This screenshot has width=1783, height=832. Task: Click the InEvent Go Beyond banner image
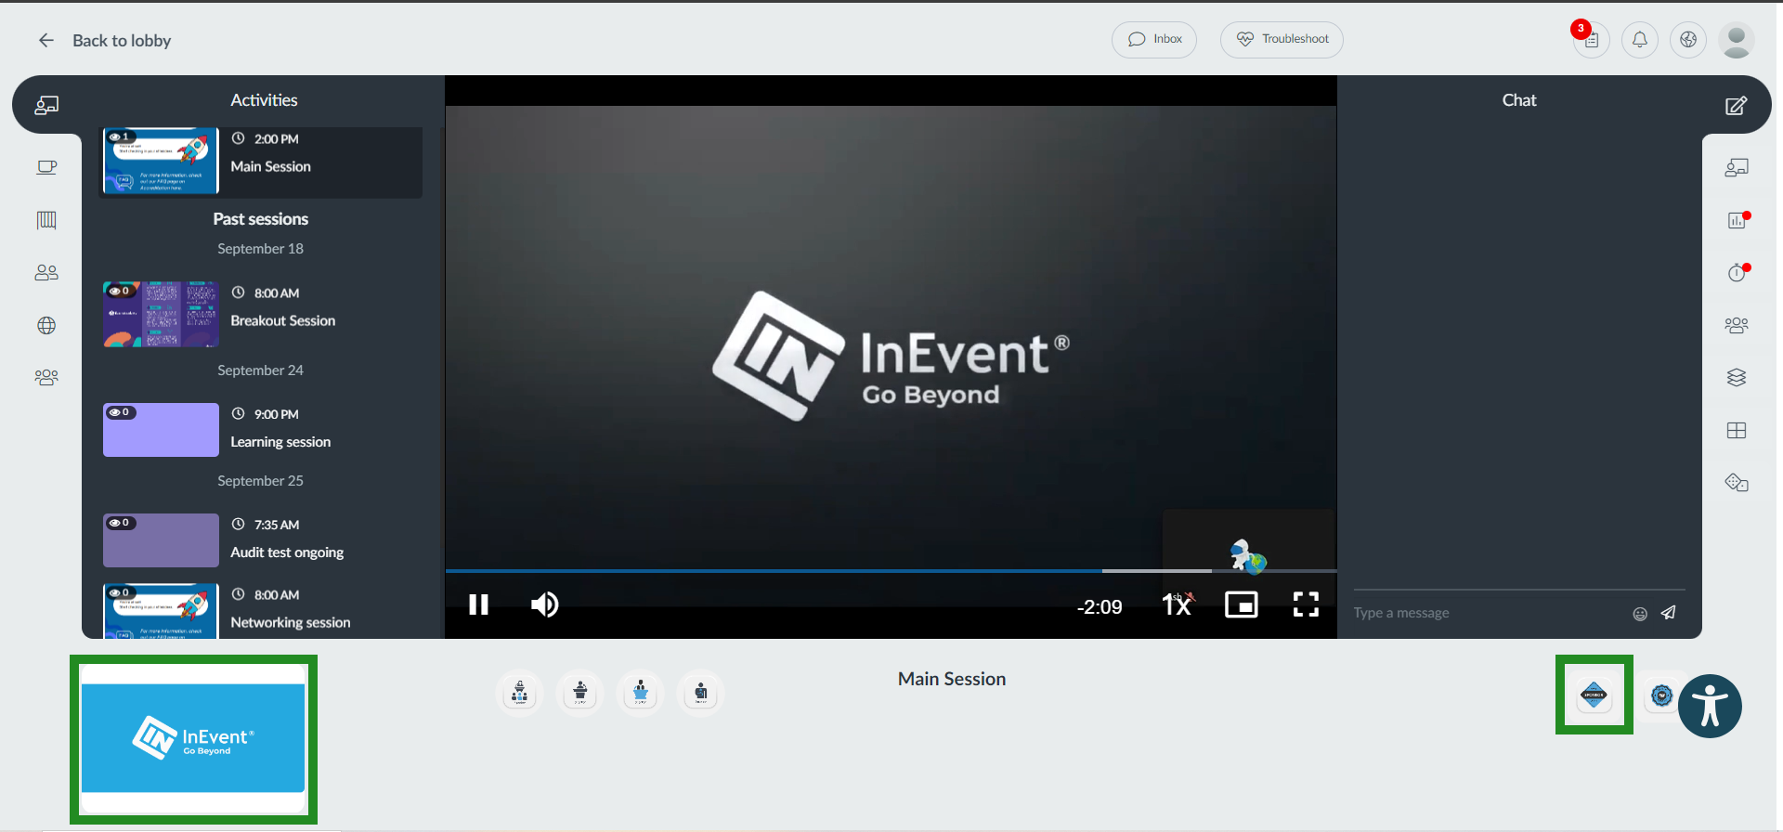tap(193, 738)
